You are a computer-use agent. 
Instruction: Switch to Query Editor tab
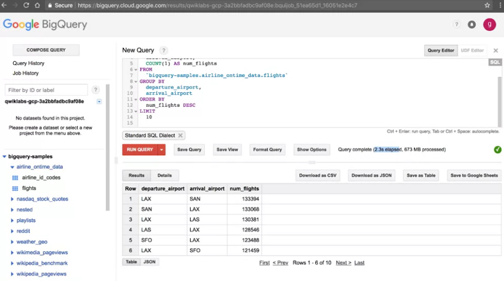tap(440, 50)
